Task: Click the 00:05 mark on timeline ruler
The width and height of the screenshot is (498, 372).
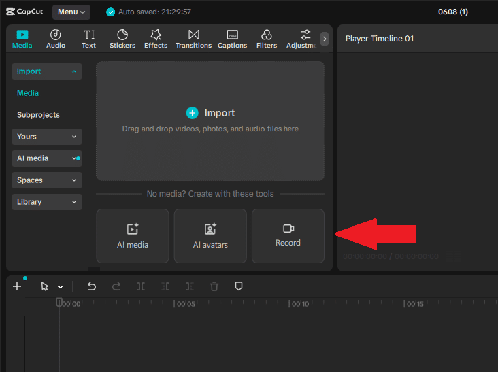Action: (186, 304)
